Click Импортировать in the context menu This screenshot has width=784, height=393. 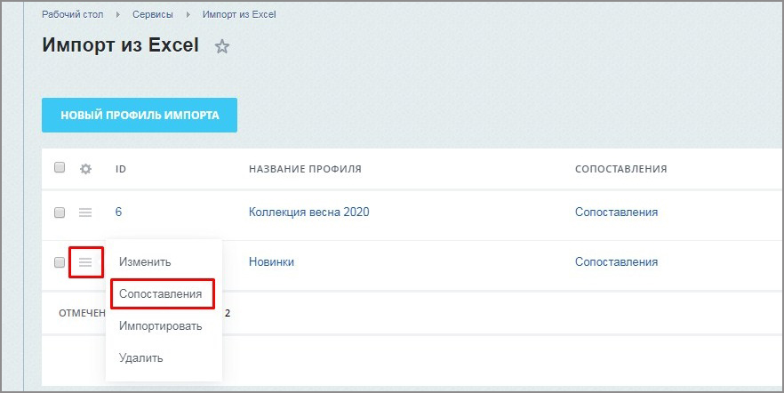point(161,325)
